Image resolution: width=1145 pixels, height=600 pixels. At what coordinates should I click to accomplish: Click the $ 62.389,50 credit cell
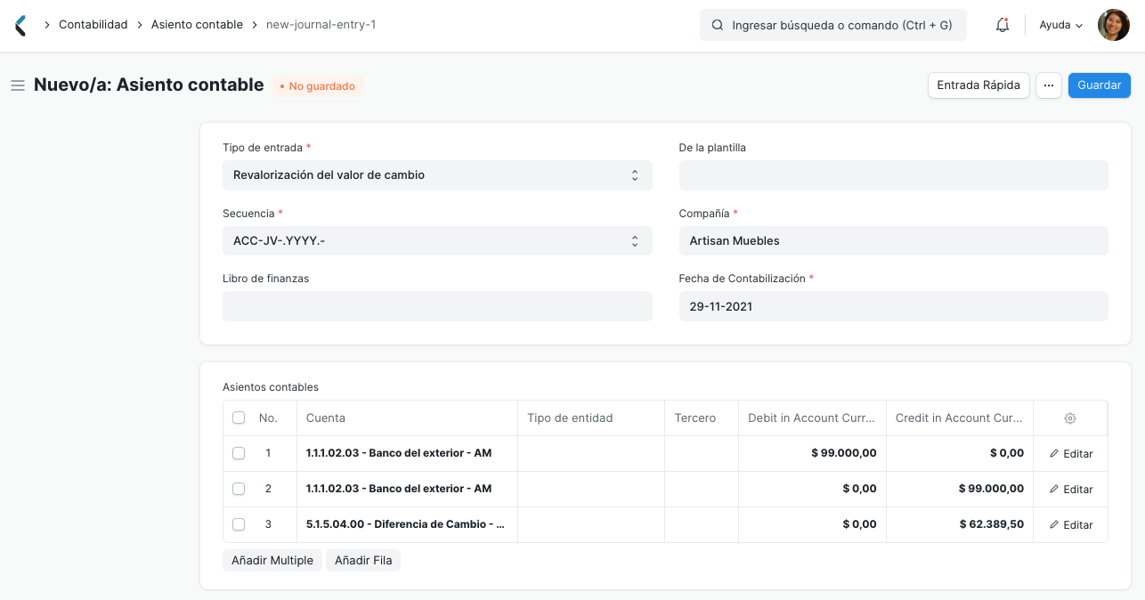[x=960, y=524]
